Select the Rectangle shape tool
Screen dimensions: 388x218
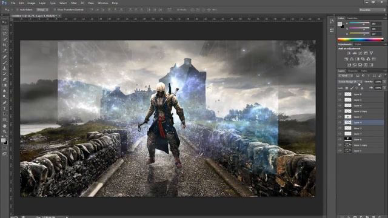(4, 120)
